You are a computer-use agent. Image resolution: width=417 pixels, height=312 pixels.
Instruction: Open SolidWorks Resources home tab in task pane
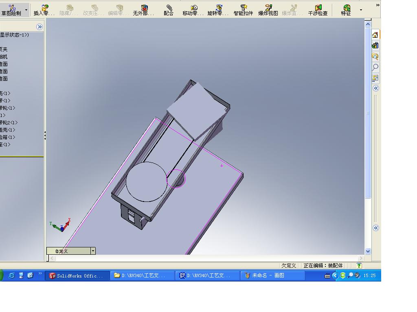tap(375, 35)
